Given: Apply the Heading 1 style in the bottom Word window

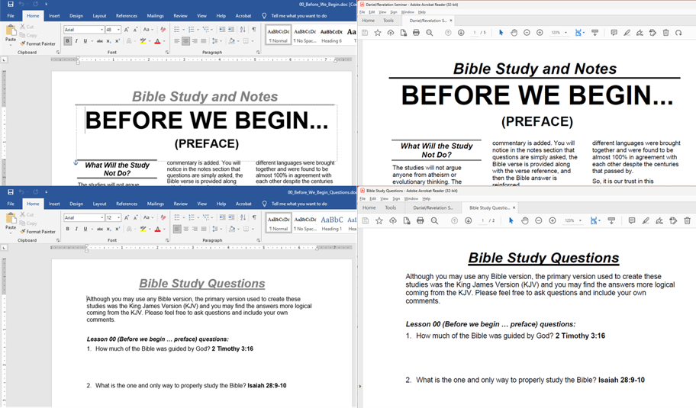Looking at the screenshot, I should click(331, 223).
